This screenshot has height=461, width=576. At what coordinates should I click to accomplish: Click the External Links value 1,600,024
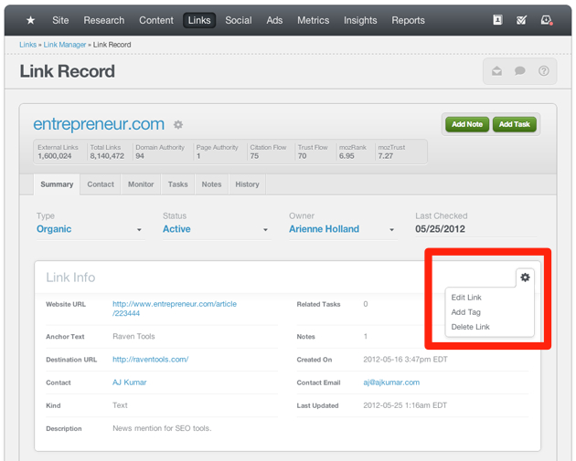pyautogui.click(x=55, y=156)
